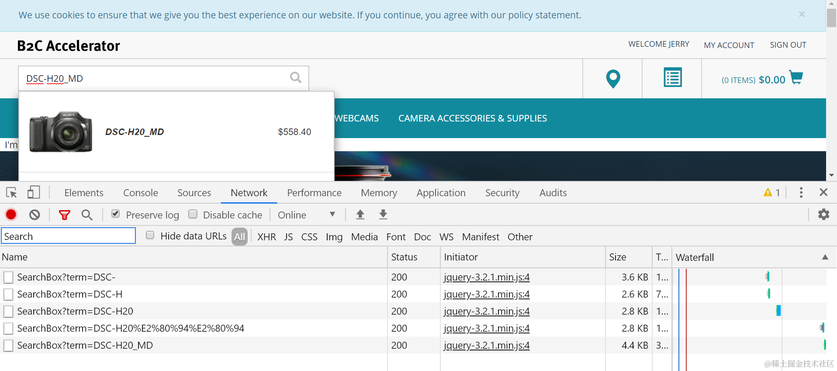This screenshot has height=371, width=837.
Task: Click the B2C Accelerator logo
Action: tap(68, 45)
